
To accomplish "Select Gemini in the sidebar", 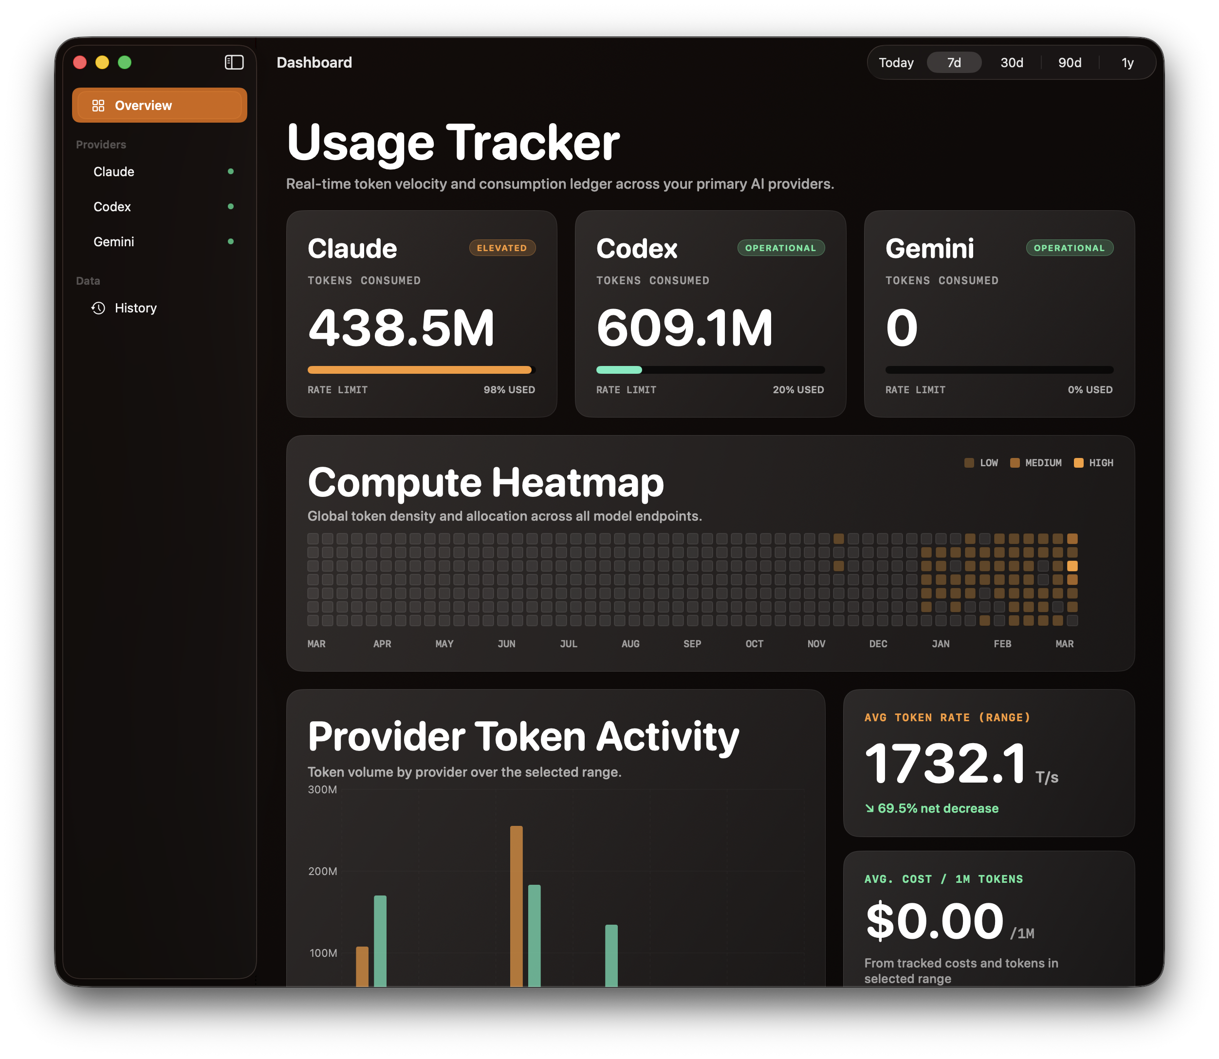I will (113, 241).
